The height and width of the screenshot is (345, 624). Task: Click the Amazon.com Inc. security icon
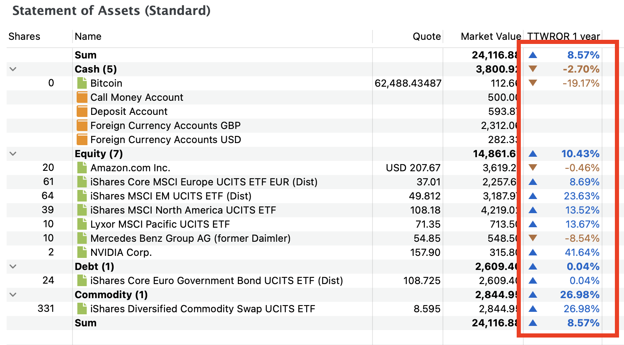click(x=82, y=168)
